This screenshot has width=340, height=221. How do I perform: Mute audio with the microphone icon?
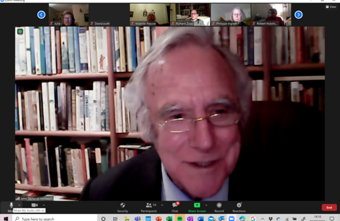[x=11, y=205]
